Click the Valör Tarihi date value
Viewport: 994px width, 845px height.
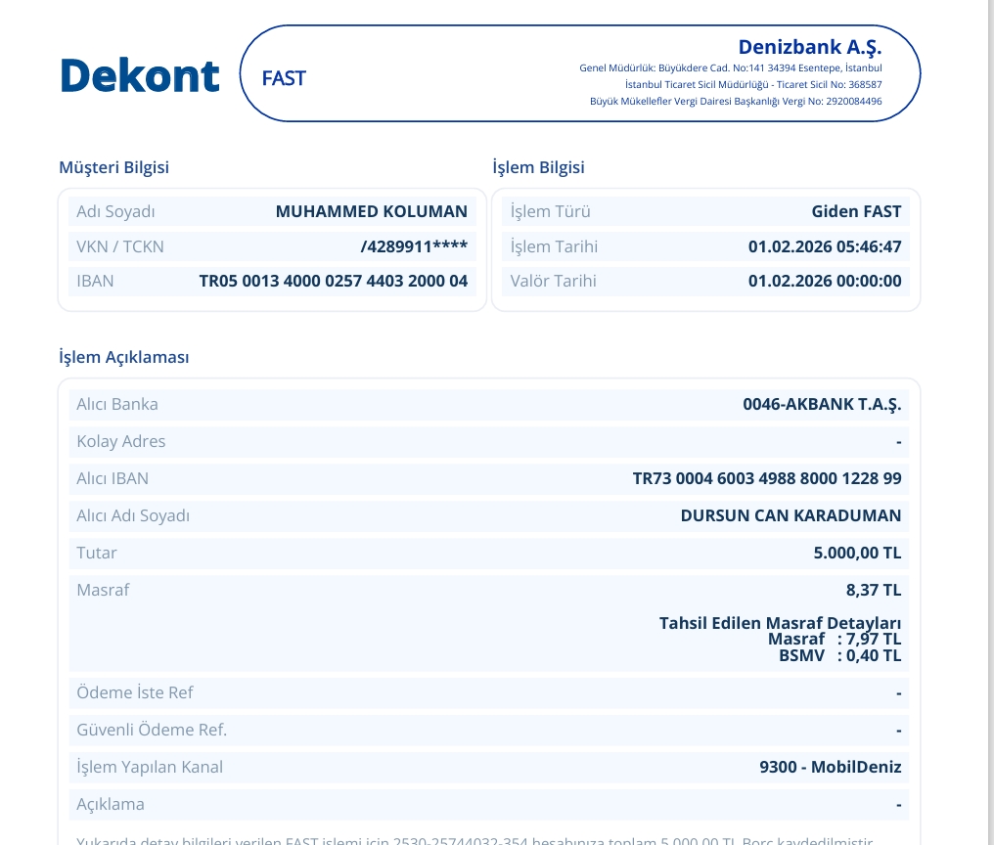pos(825,281)
